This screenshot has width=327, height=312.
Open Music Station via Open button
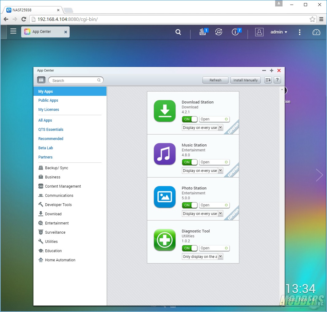point(214,162)
